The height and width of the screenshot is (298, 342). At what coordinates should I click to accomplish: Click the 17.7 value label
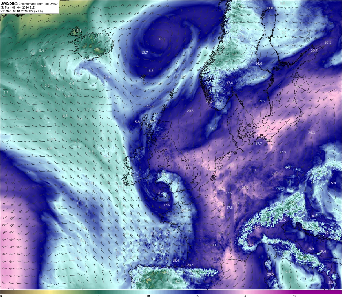point(259,144)
